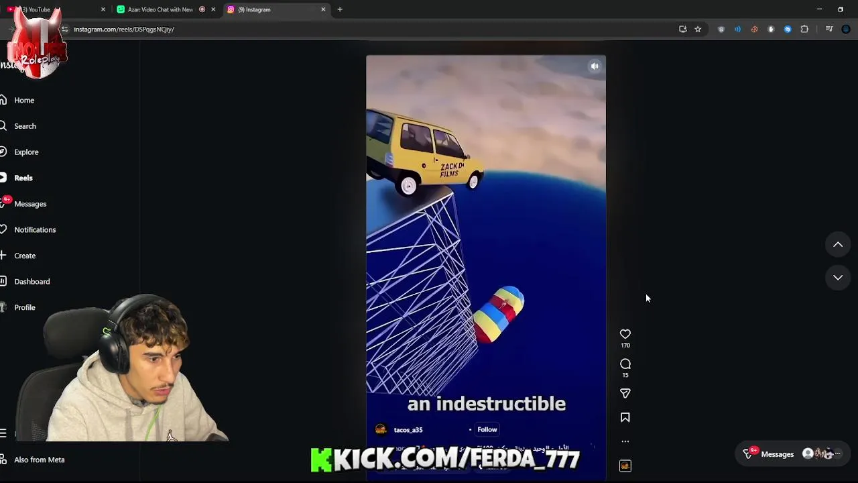Open media control icon in toolbar

pos(829,30)
